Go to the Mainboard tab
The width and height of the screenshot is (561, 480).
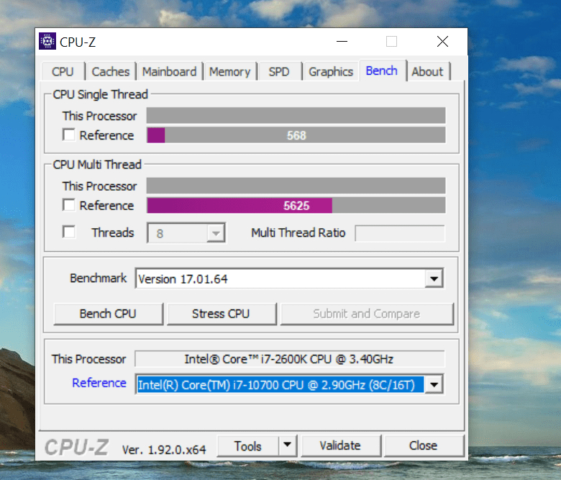[170, 71]
